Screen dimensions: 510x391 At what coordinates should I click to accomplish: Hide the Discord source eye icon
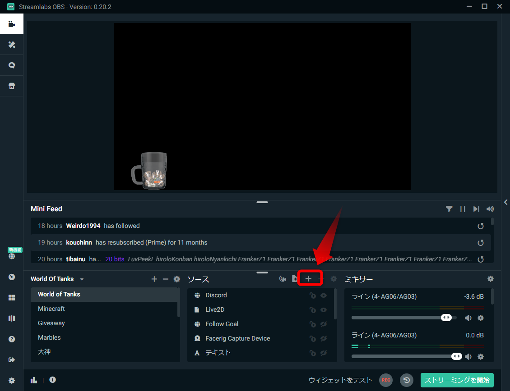coord(324,296)
